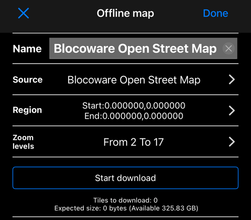Select the From 2 To 17 zoom value
This screenshot has height=220, width=251.
(x=134, y=142)
